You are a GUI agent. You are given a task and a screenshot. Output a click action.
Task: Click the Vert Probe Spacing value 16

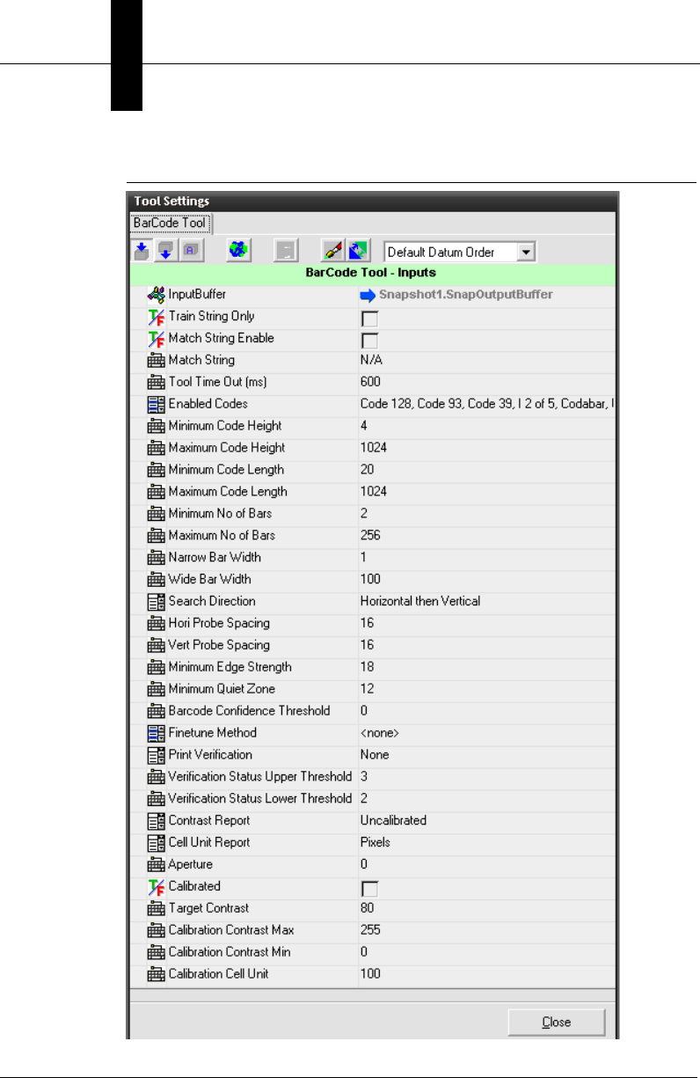[367, 646]
